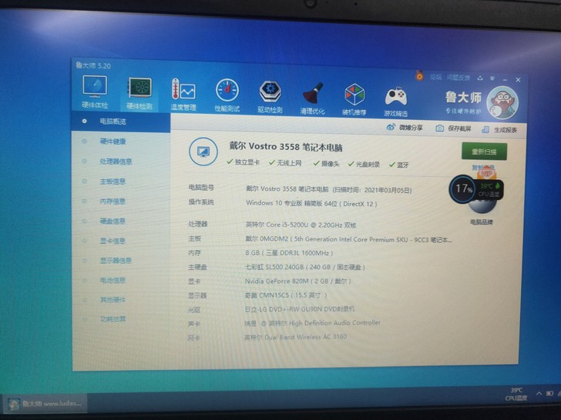Click the 鲁大师 mascot avatar
Viewport: 561px width, 420px height.
(x=502, y=103)
